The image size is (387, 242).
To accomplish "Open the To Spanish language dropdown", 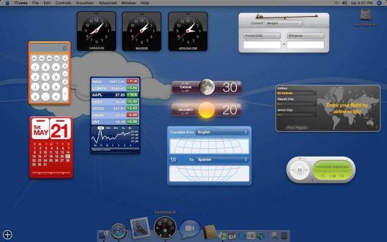I will coord(222,160).
